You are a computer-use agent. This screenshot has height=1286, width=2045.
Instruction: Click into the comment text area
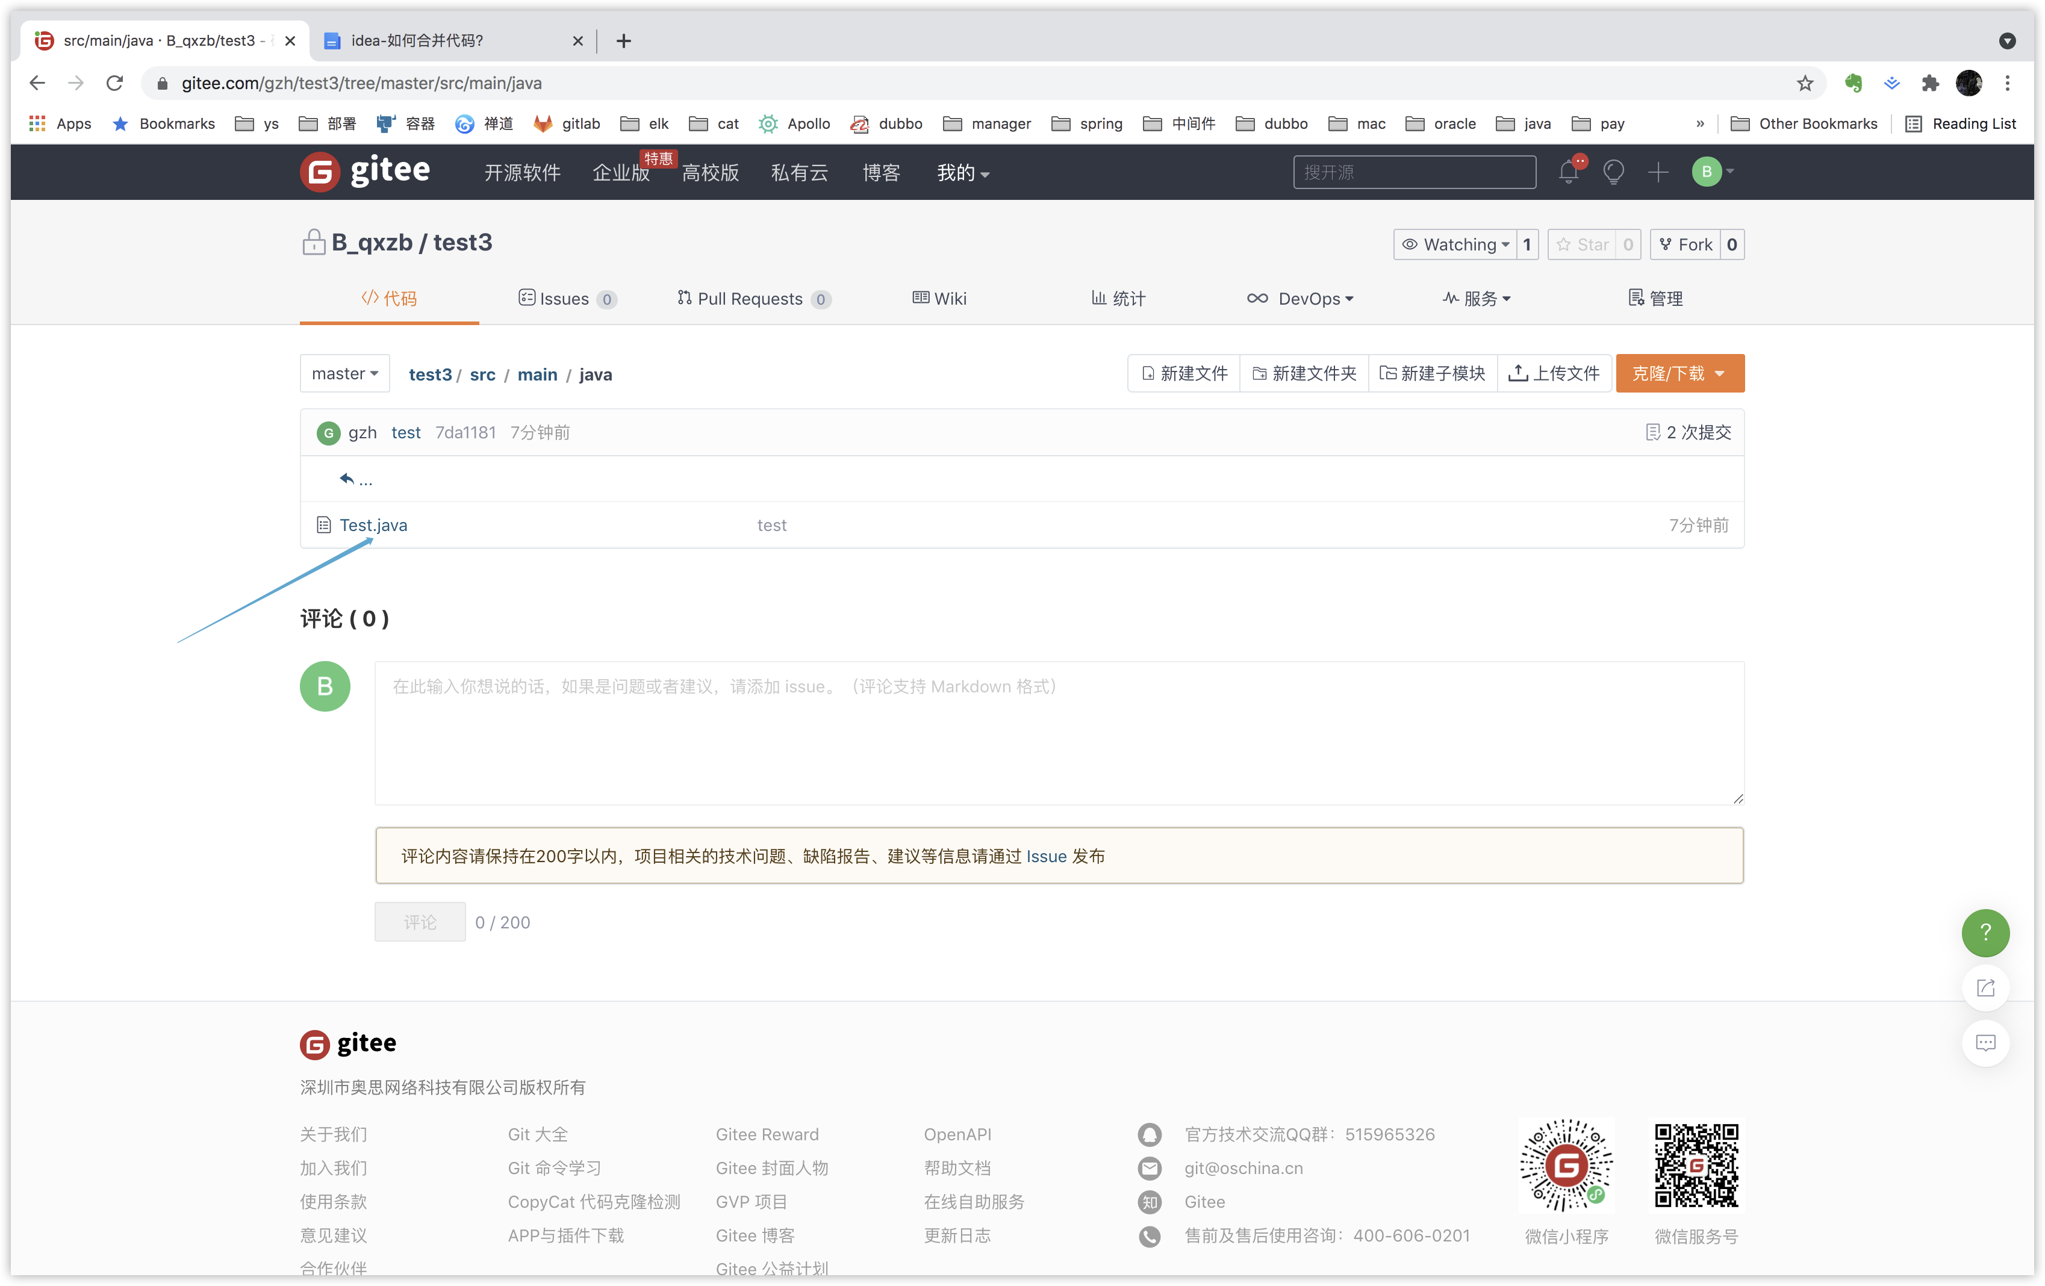[1058, 733]
